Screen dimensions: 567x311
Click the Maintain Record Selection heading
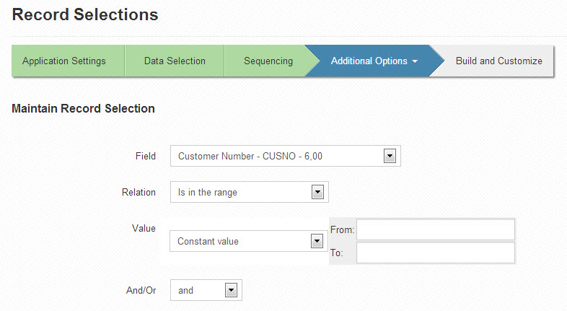pos(83,108)
